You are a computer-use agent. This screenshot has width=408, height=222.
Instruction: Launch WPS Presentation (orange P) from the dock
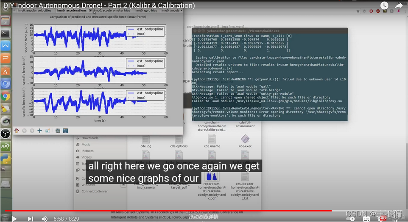click(x=6, y=58)
